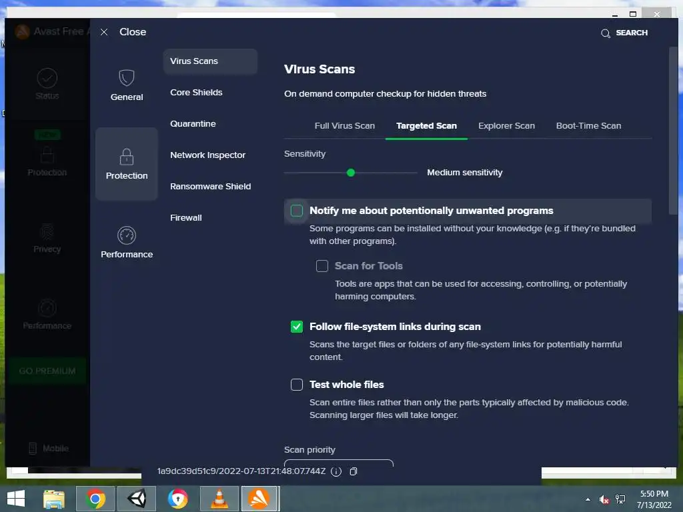This screenshot has width=683, height=512.
Task: Select Virus Scans in the settings menu
Action: click(210, 61)
